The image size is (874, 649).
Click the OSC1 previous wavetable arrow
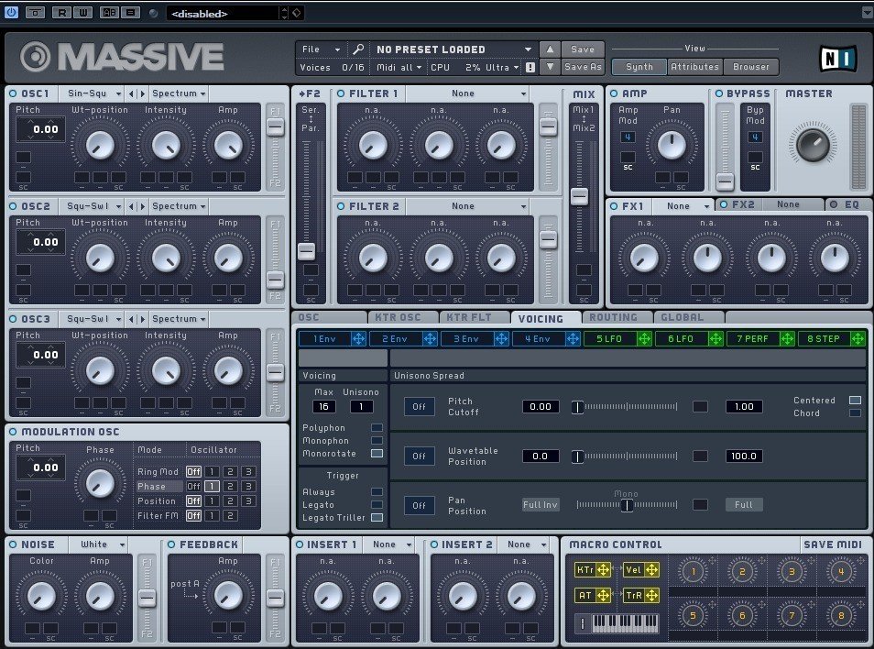point(131,93)
